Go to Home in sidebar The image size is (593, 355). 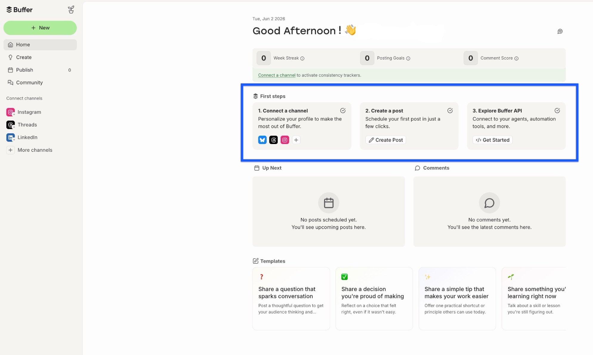point(40,45)
